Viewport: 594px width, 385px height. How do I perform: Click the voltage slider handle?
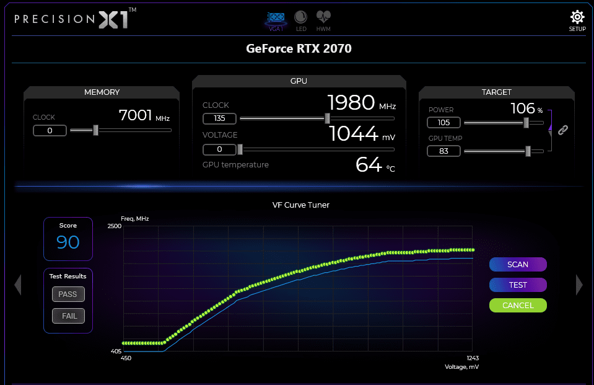[240, 149]
